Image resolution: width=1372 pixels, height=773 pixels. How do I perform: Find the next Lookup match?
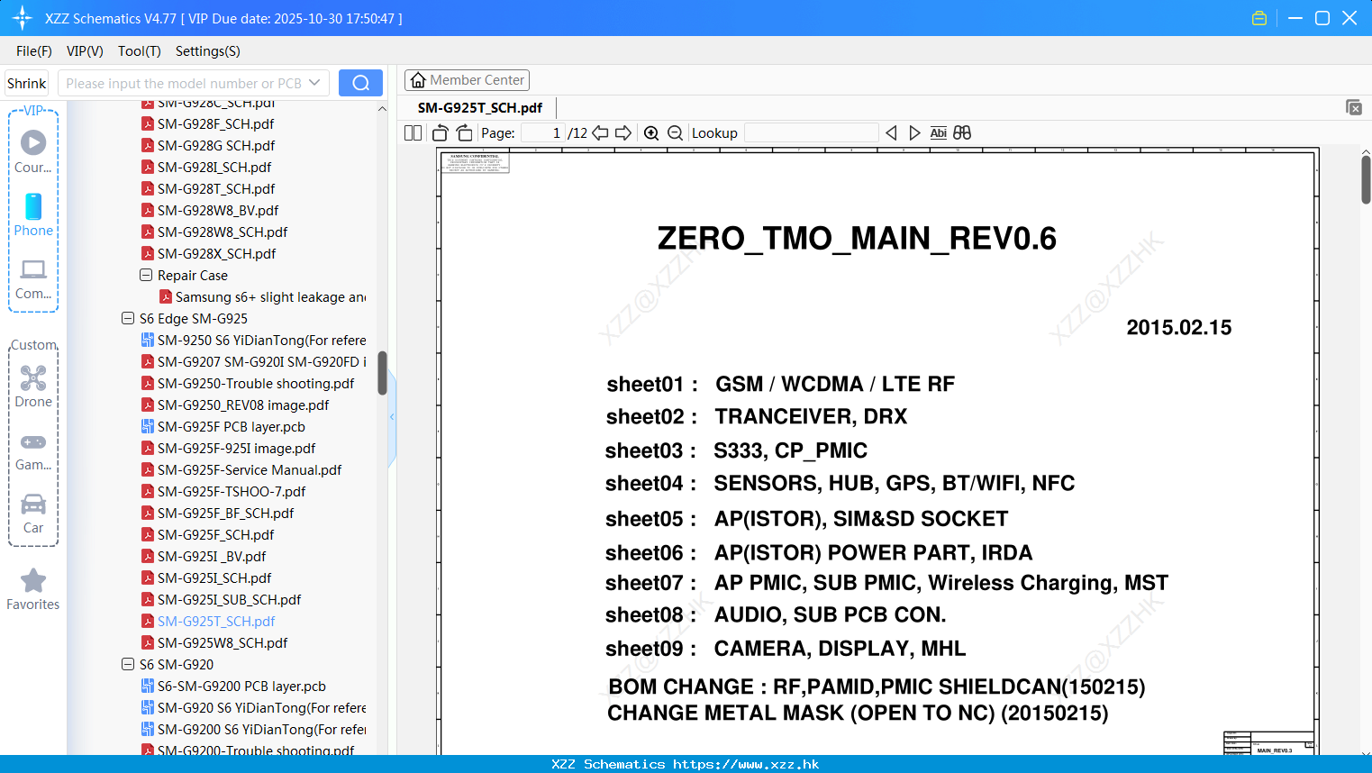click(x=915, y=133)
